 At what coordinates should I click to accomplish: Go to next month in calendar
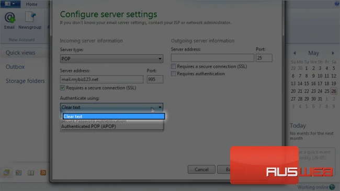click(333, 53)
